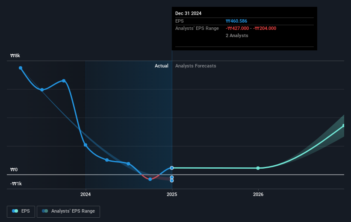Click the ₩0 y-axis label
351x222 pixels.
pyautogui.click(x=14, y=169)
